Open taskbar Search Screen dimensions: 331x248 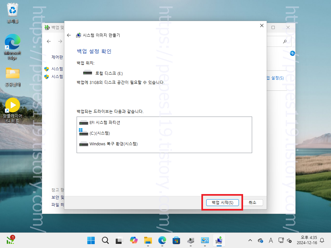pos(105,240)
